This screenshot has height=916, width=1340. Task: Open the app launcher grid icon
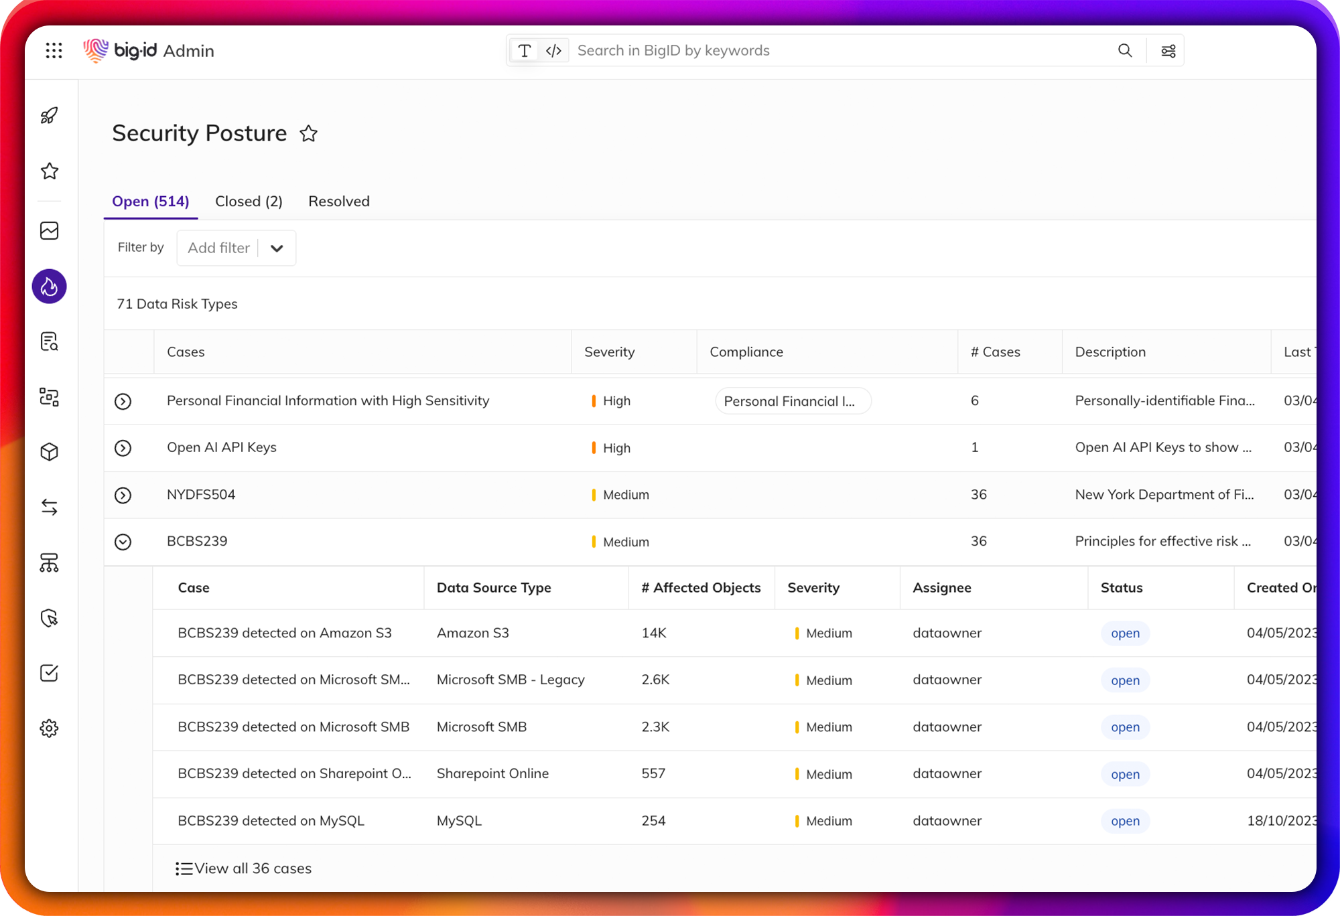coord(54,50)
